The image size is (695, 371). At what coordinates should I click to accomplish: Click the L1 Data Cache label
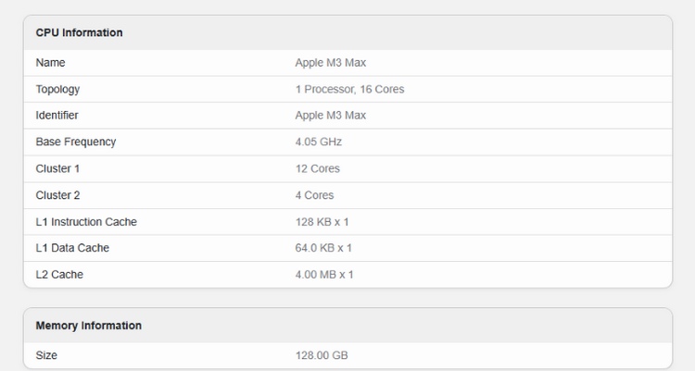pyautogui.click(x=73, y=248)
